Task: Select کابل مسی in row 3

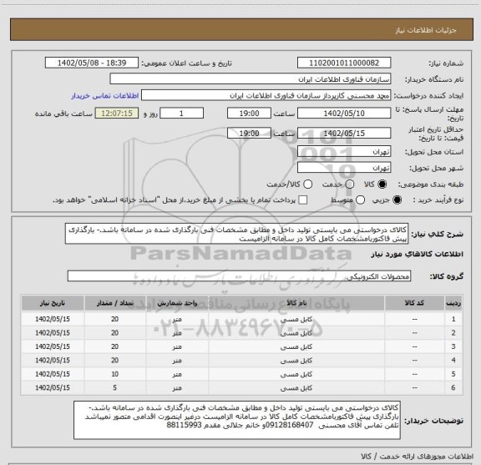Action: coord(296,346)
